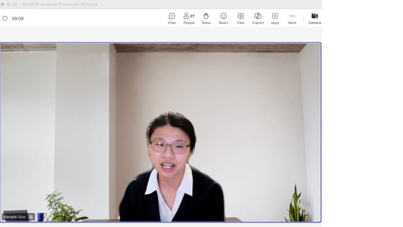The image size is (403, 227).
Task: Minimize the meeting window
Action: tap(9, 4)
